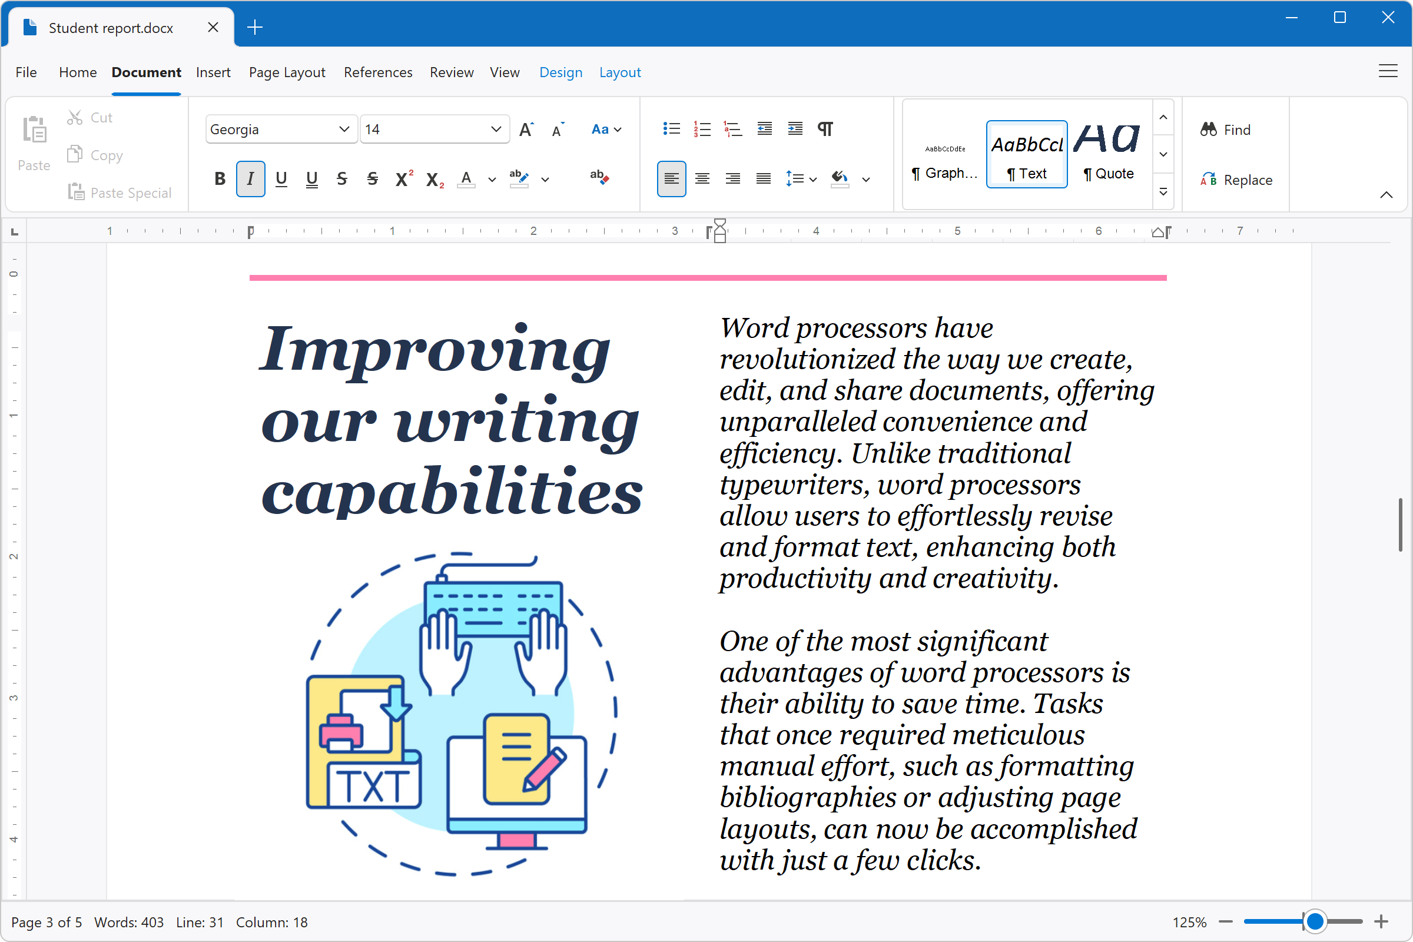Click the Find button
Screen dimensions: 1413x942
pos(1226,129)
